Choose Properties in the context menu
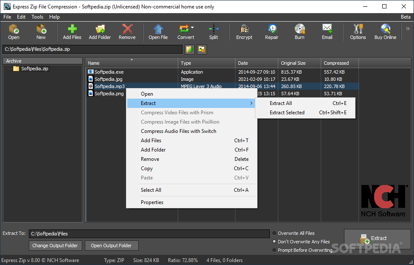This screenshot has height=265, width=414. point(192,202)
